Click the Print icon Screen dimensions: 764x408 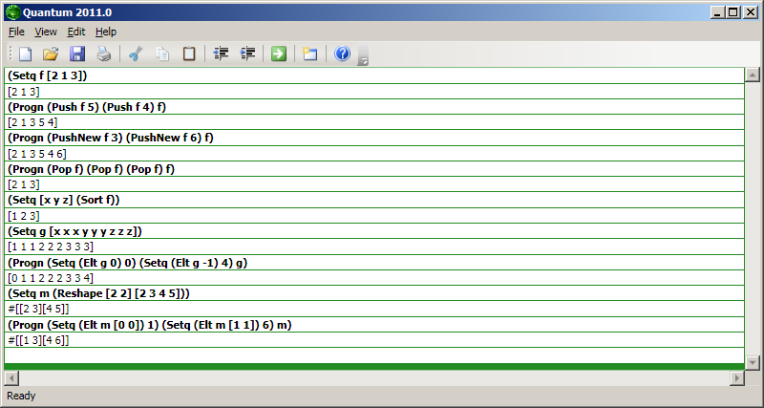tap(103, 54)
